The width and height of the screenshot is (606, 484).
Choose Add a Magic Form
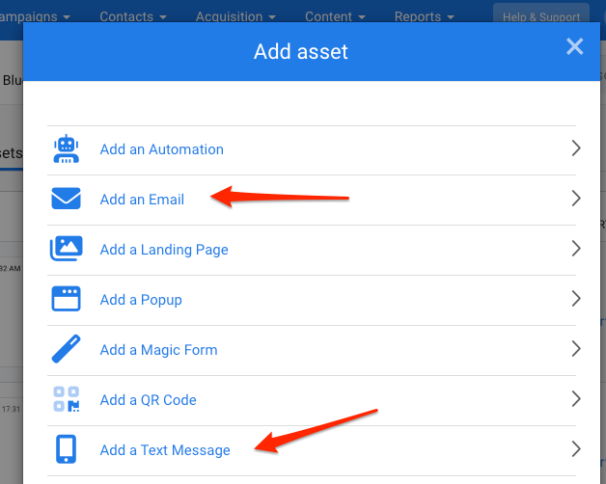pos(312,350)
